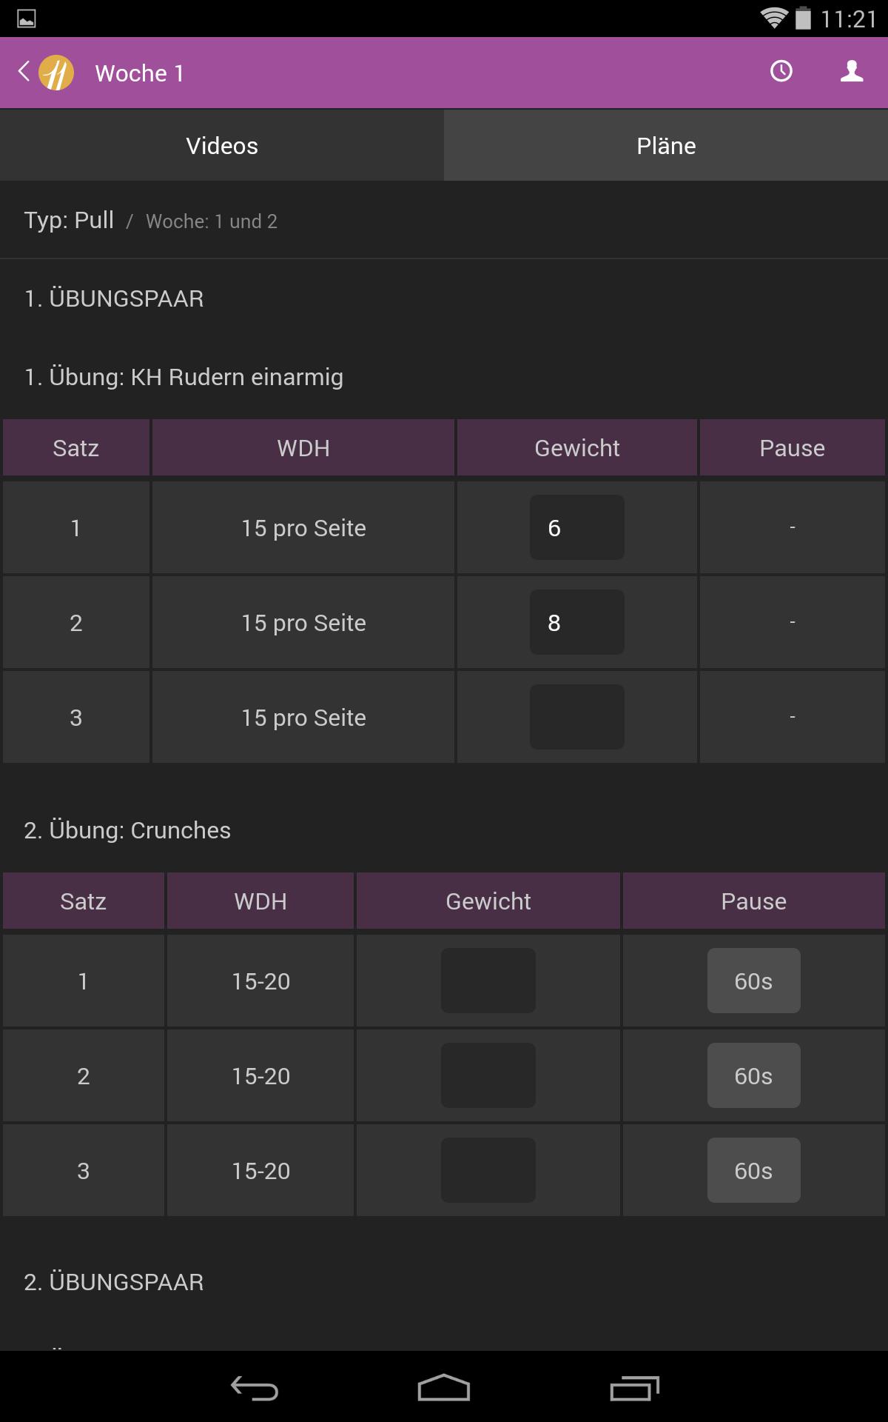Start the 60s pause for Crunches set 1
888x1422 pixels.
click(753, 981)
